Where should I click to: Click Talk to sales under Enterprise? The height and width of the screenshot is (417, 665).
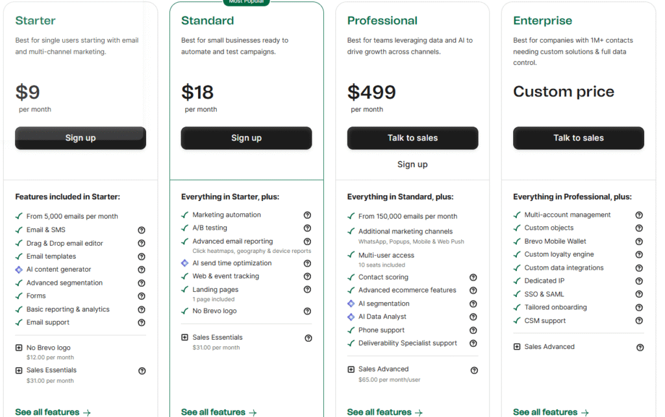[578, 138]
